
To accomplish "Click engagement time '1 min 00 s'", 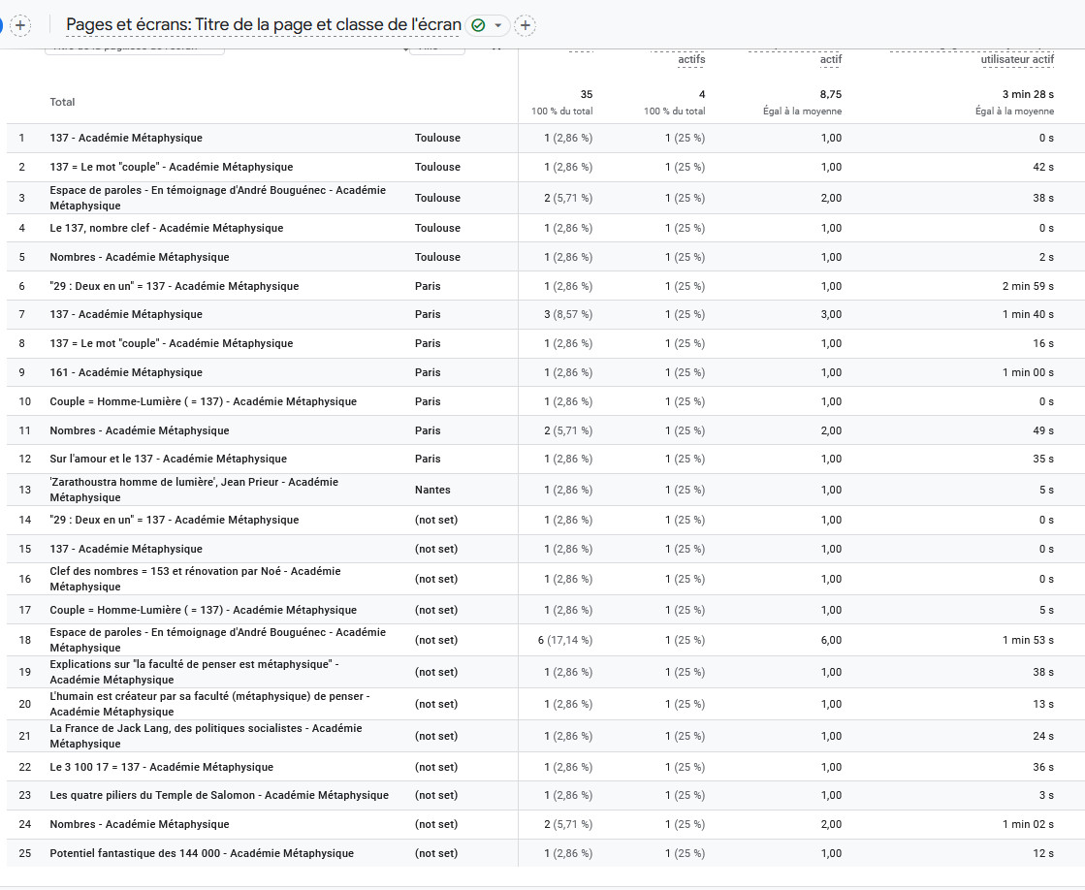I will pos(1028,372).
